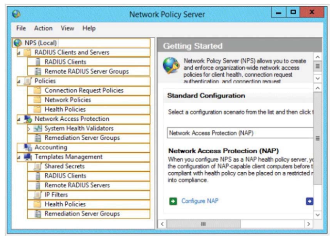Image resolution: width=332 pixels, height=240 pixels.
Task: Expand the System Health Validators node
Action: click(29, 128)
